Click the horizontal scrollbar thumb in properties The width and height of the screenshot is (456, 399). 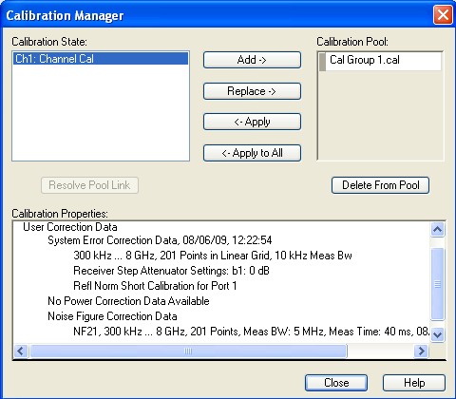pyautogui.click(x=188, y=351)
